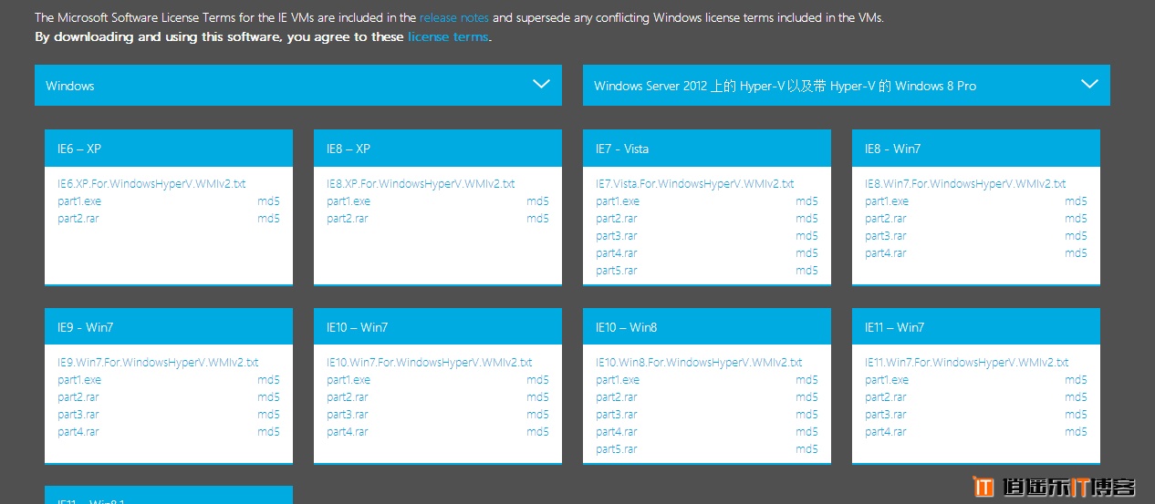This screenshot has height=504, width=1155.
Task: Expand the Windows Server 2012 Hyper-V dropdown
Action: click(x=847, y=85)
